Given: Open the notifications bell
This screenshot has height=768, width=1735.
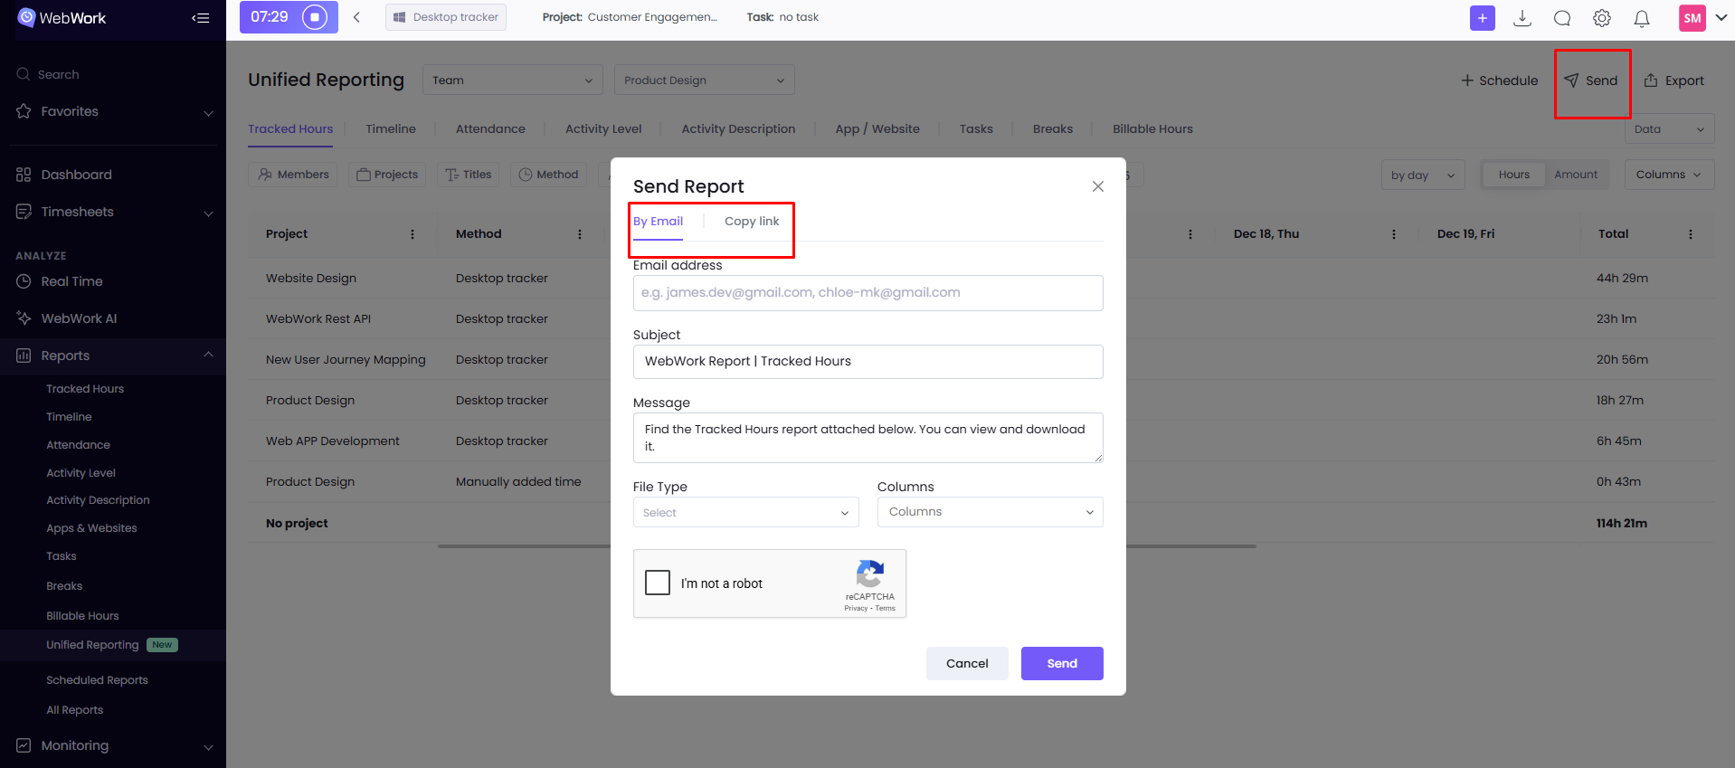Looking at the screenshot, I should [1642, 18].
